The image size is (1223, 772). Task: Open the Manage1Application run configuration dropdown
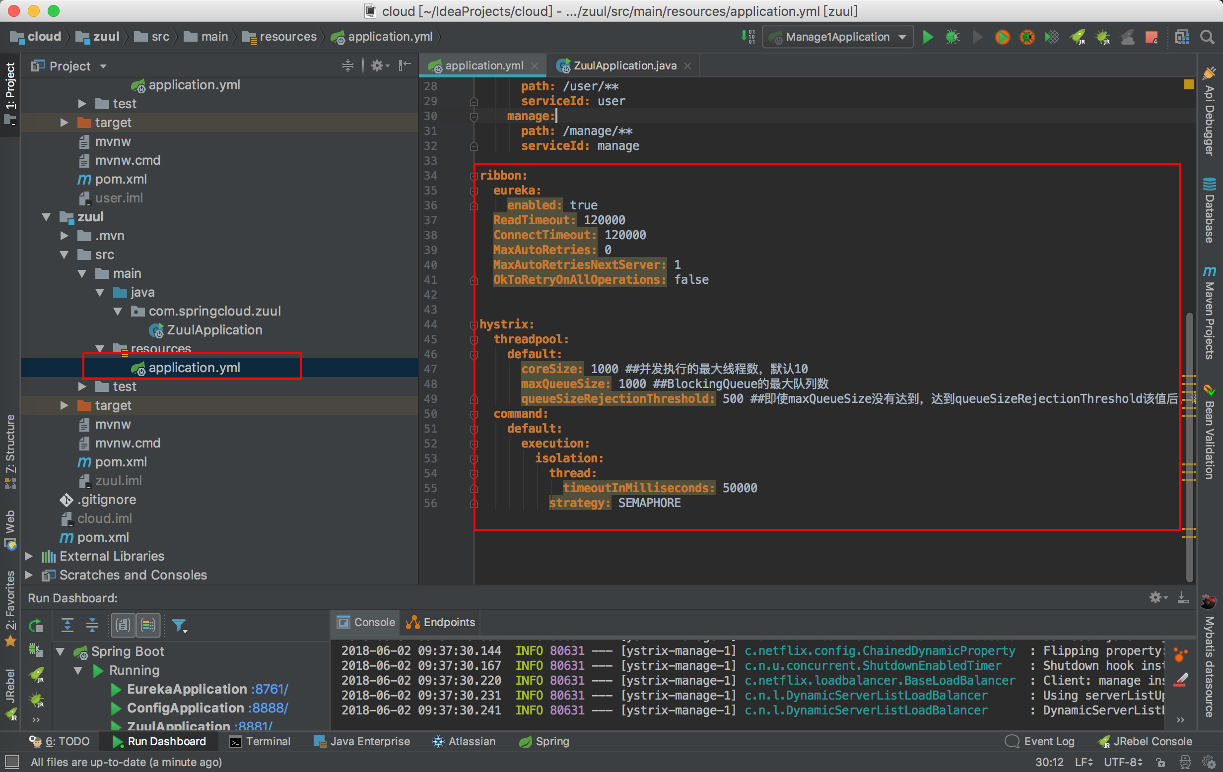pos(837,37)
